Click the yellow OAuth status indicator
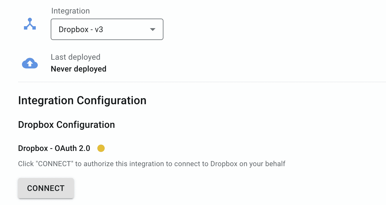The image size is (386, 205). coord(101,148)
